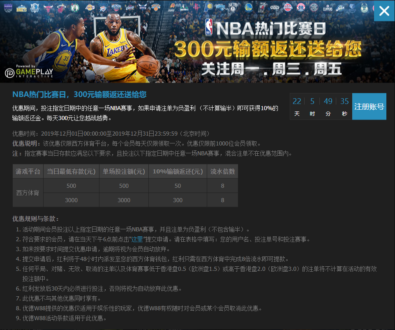Click the Washington Wizards logo
The image size is (395, 330).
pyautogui.click(x=301, y=7)
